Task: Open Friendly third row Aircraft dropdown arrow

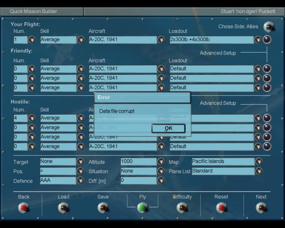Action: click(x=161, y=88)
